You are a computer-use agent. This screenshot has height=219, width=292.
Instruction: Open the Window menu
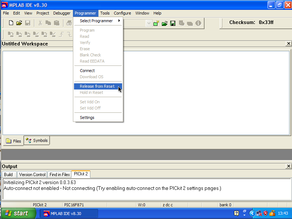tap(142, 13)
